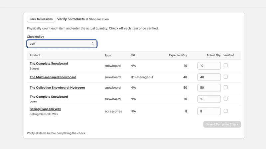This screenshot has width=266, height=149.
Task: Click the expected quantity 48 cell
Action: tap(185, 77)
